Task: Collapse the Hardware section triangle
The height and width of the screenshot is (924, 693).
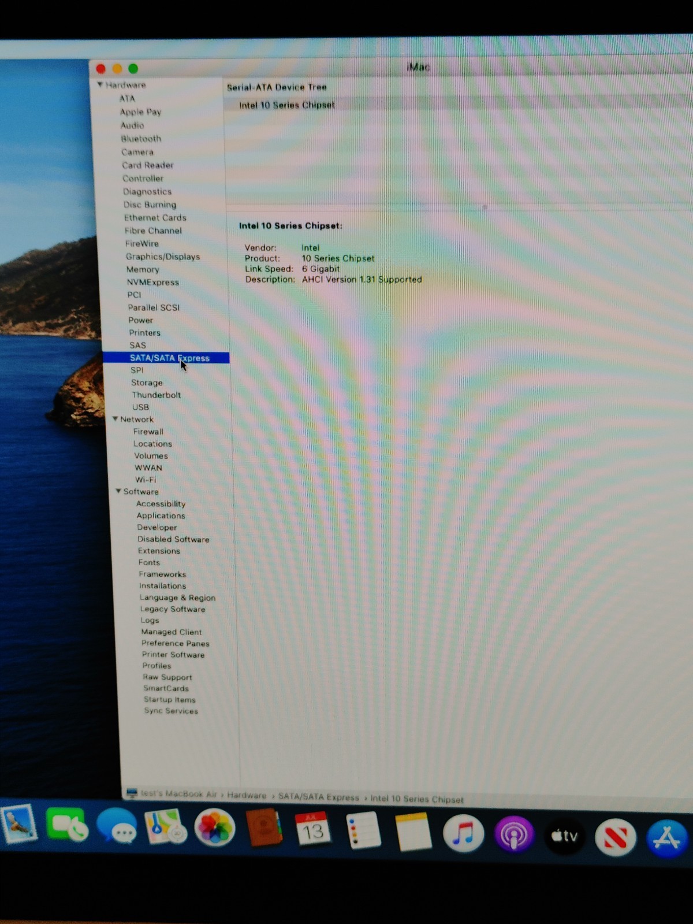Action: [x=100, y=84]
